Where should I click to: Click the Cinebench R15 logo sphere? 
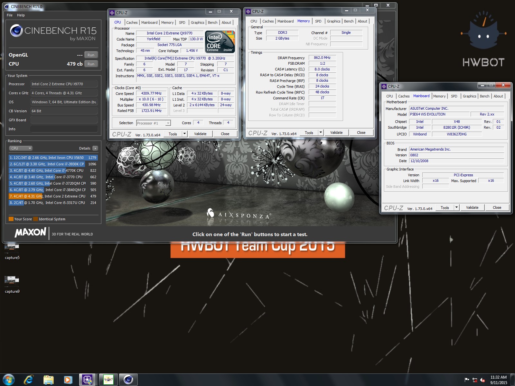click(x=16, y=31)
